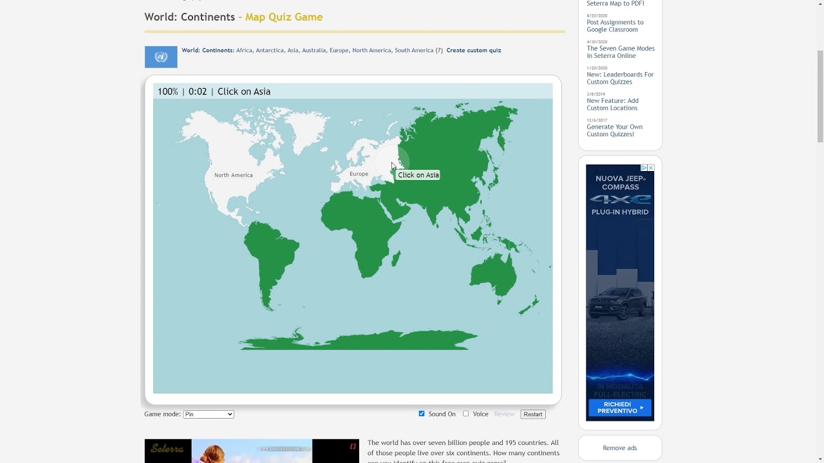Click the UN flag icon

point(161,57)
